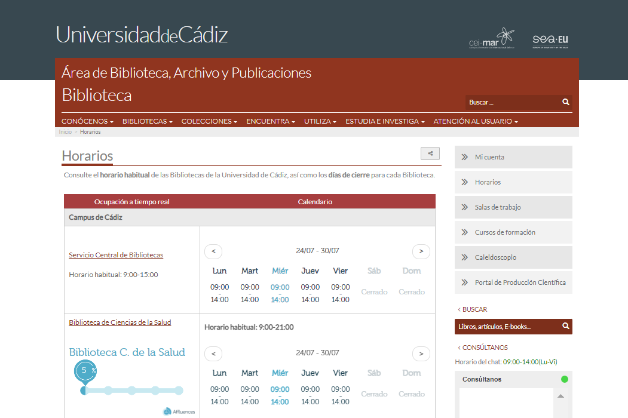Open the SEA-EU logo link
The height and width of the screenshot is (418, 628).
550,41
